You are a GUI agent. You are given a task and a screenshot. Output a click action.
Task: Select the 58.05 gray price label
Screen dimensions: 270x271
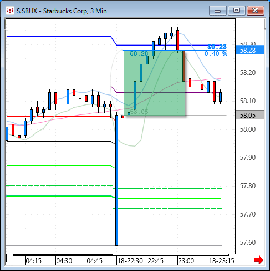point(250,115)
